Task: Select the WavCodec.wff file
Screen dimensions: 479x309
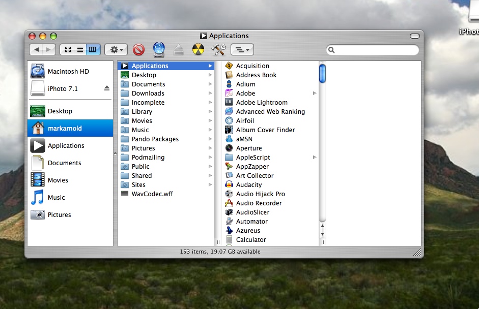Action: [166, 194]
